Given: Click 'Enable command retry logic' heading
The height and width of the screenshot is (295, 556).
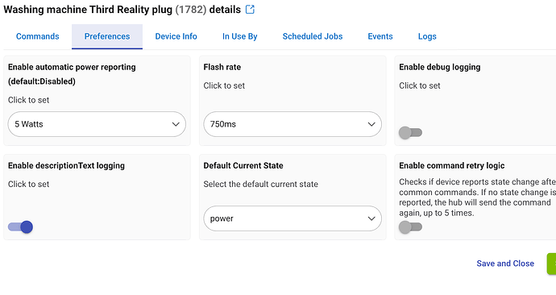Looking at the screenshot, I should [452, 165].
